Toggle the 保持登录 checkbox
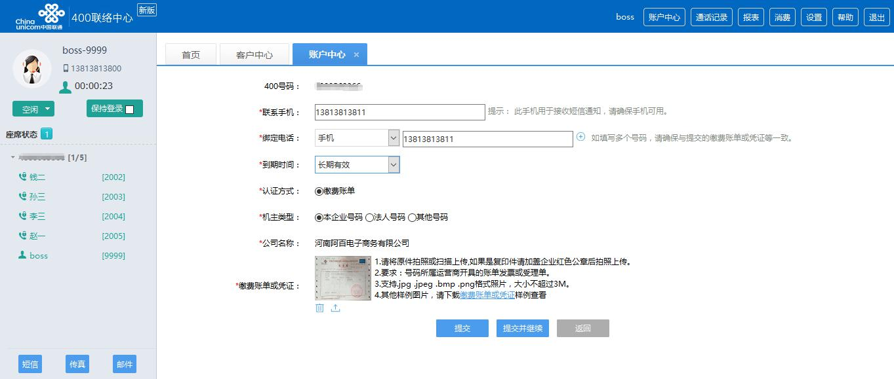894x379 pixels. 129,109
